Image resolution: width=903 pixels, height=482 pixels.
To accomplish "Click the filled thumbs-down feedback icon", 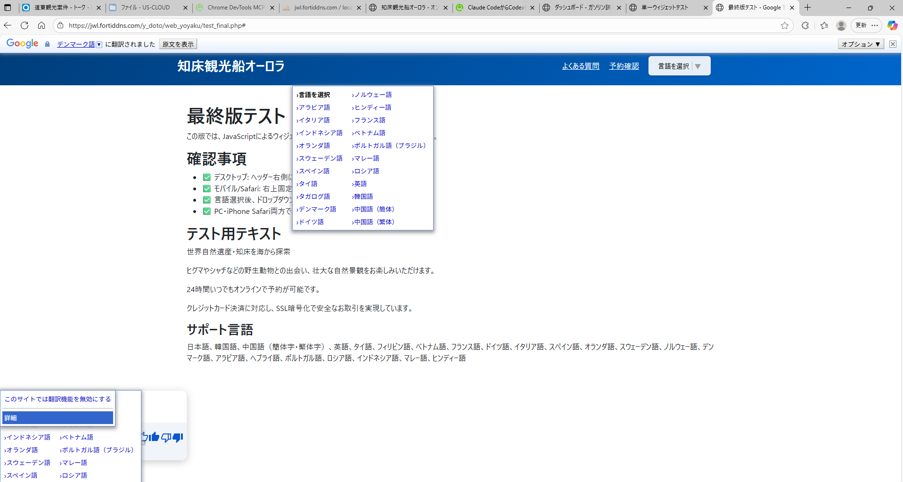I will point(178,438).
